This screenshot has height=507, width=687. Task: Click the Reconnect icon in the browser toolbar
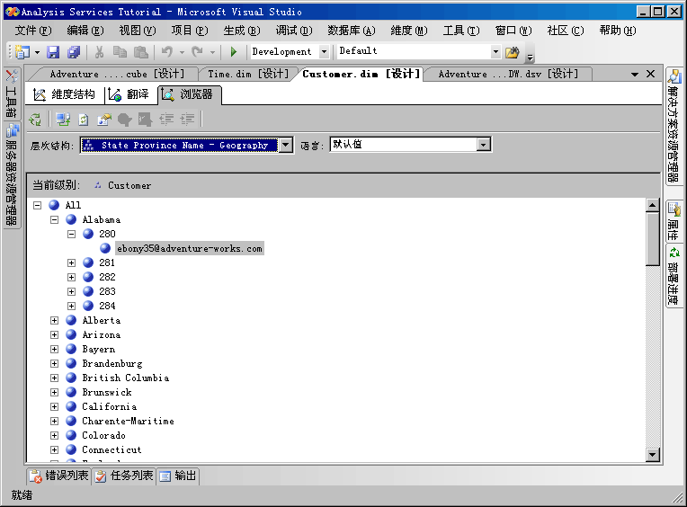(63, 119)
